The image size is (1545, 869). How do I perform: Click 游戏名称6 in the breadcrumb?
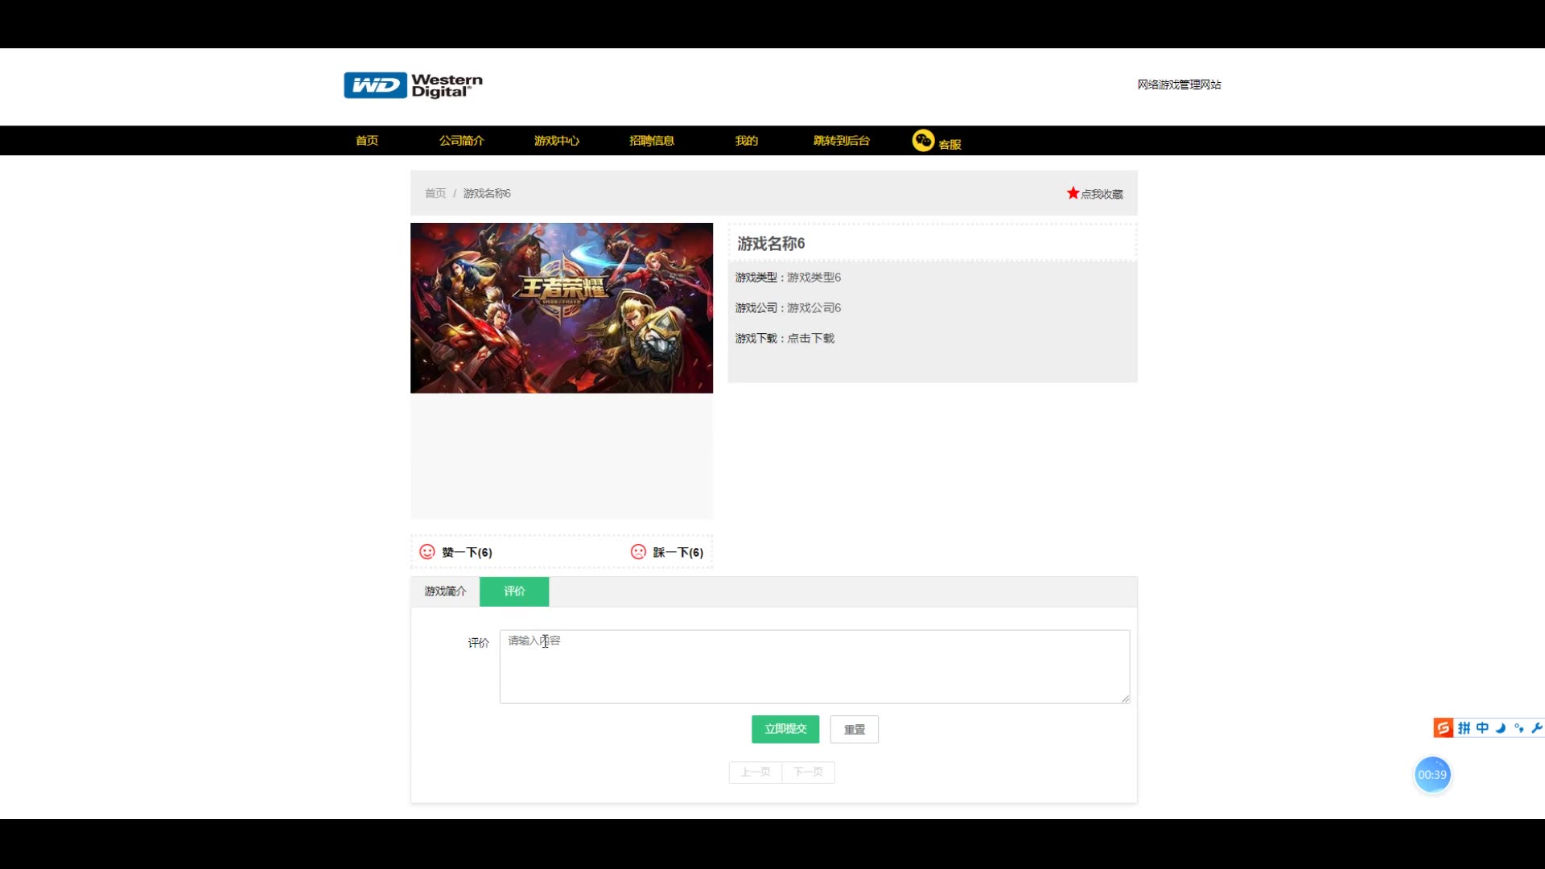(487, 193)
